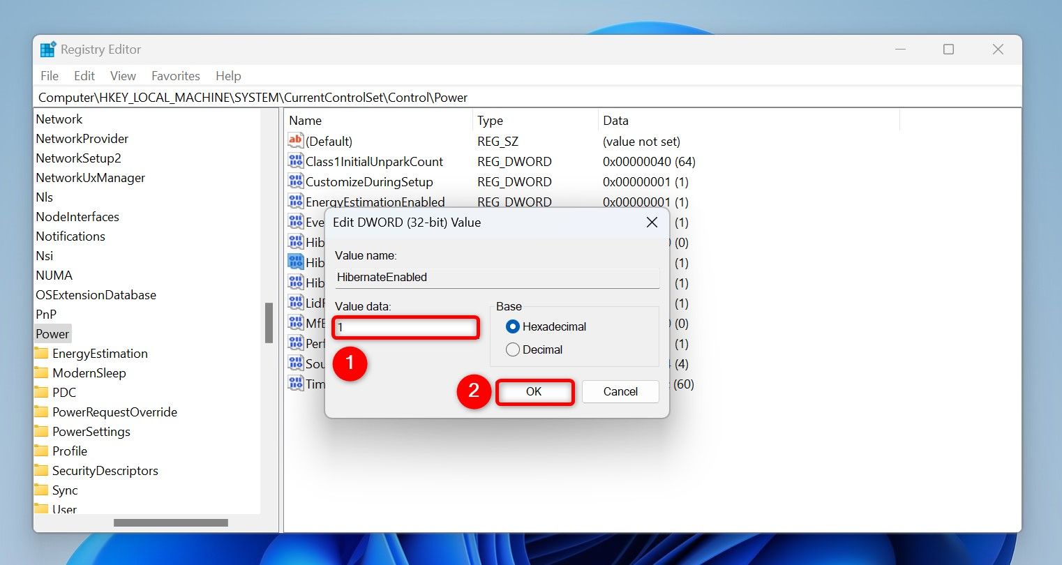Open the View menu
This screenshot has width=1062, height=565.
(x=123, y=76)
